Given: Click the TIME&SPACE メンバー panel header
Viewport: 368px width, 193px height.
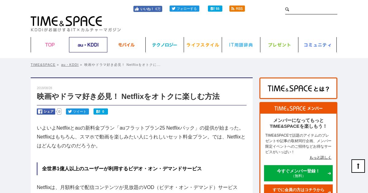Looking at the screenshot, I should (x=298, y=108).
